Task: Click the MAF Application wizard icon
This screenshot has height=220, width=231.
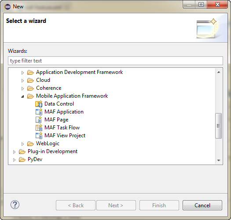Action: click(39, 112)
